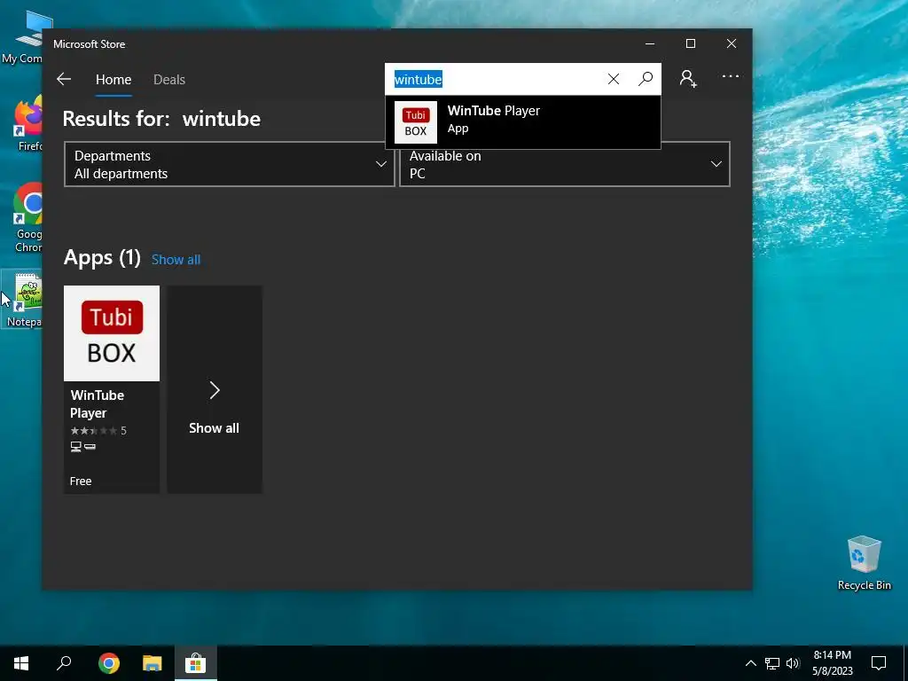Viewport: 908px width, 681px height.
Task: Switch to the Home tab
Action: 113,79
